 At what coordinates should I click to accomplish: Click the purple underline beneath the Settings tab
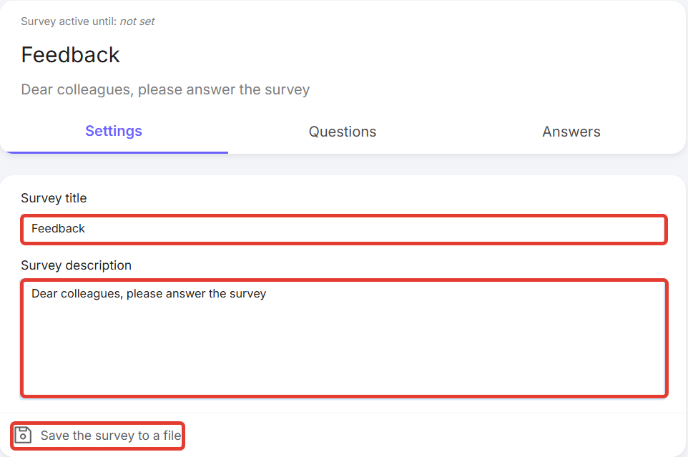tap(114, 152)
